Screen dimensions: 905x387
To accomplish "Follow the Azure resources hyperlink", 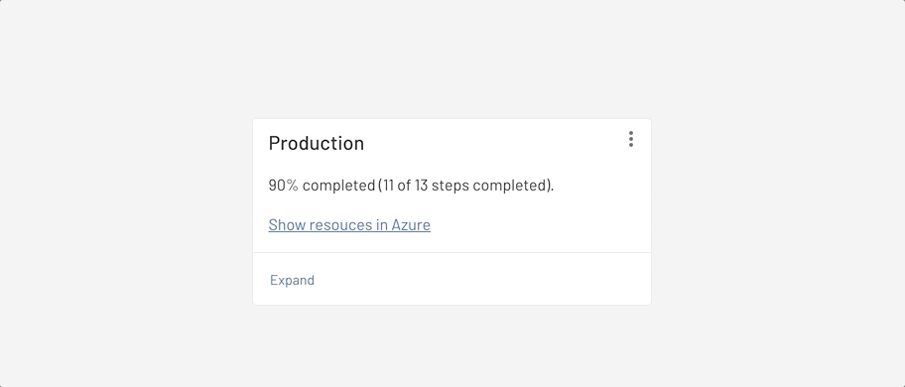I will click(x=349, y=224).
